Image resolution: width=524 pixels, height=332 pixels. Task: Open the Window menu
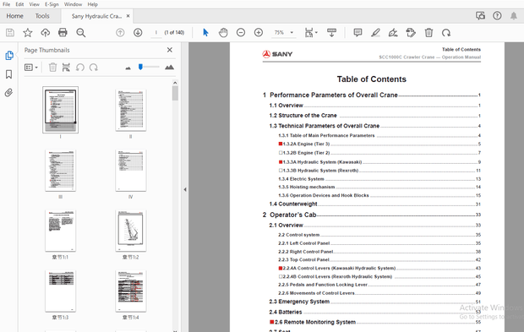point(73,4)
